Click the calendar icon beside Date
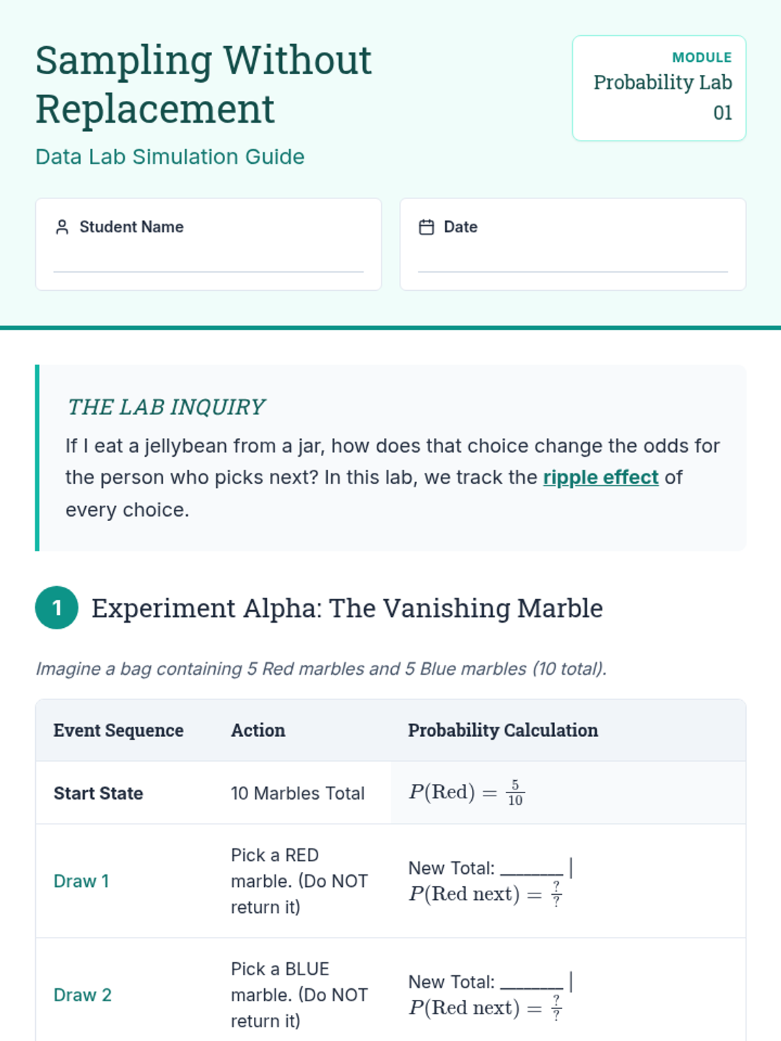The width and height of the screenshot is (781, 1041). [426, 227]
